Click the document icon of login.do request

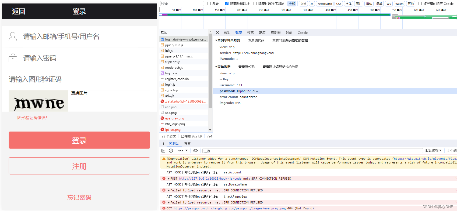[162, 39]
